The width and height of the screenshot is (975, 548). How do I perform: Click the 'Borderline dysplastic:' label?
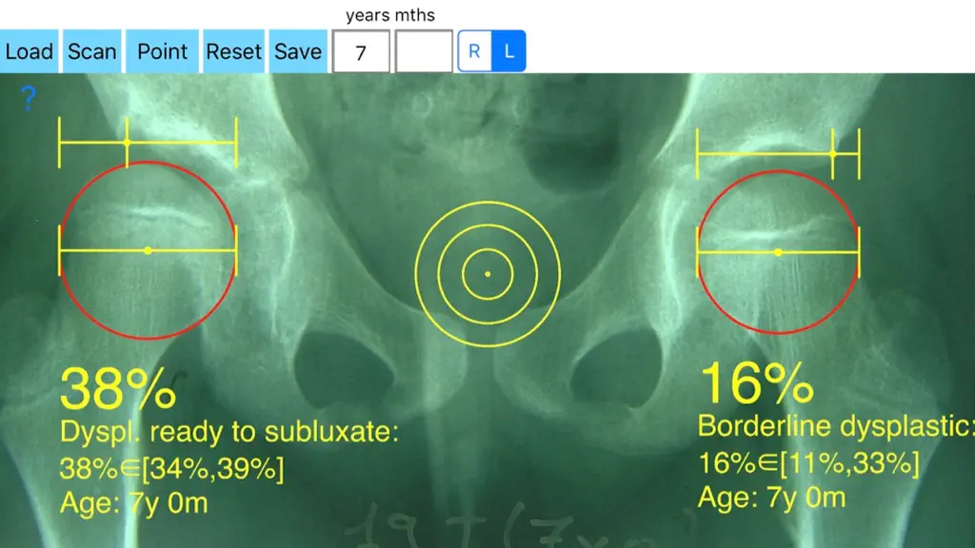click(836, 426)
